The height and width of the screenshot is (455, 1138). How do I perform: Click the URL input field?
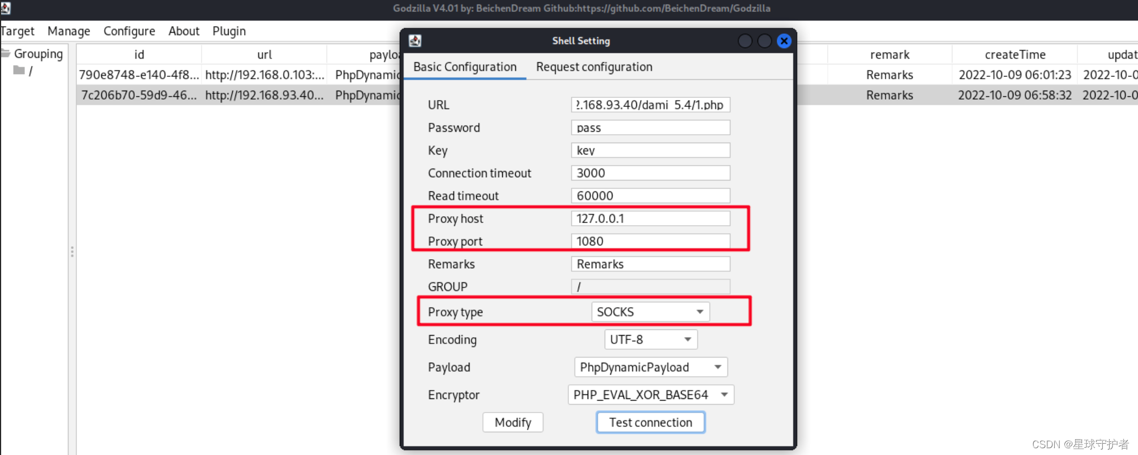pos(651,105)
